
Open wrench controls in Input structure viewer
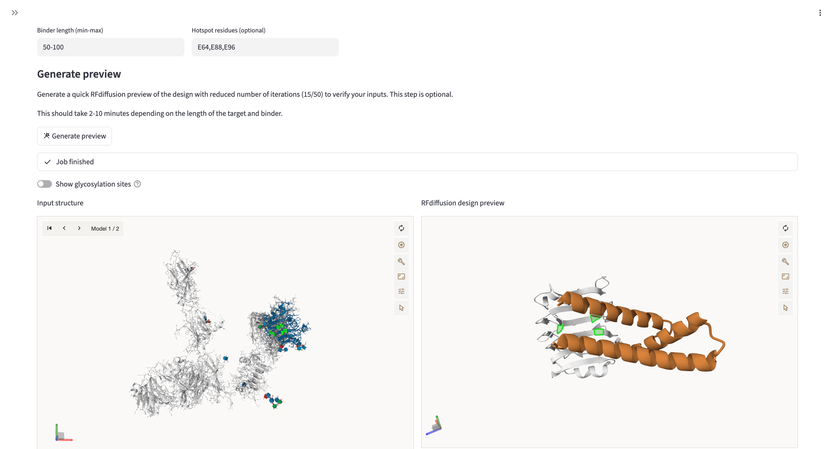(401, 262)
